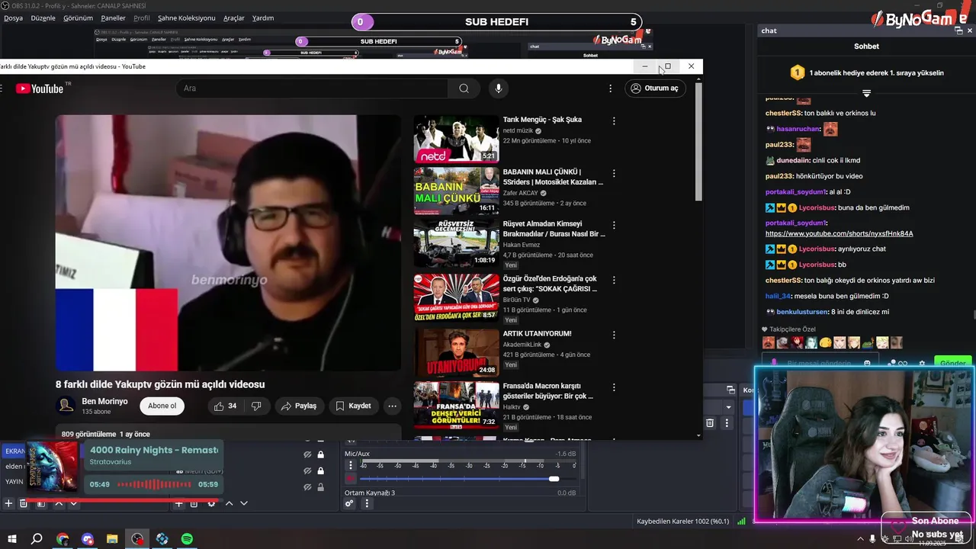Viewport: 976px width, 549px height.
Task: Click the Ben Morinyo channel avatar
Action: tap(66, 406)
